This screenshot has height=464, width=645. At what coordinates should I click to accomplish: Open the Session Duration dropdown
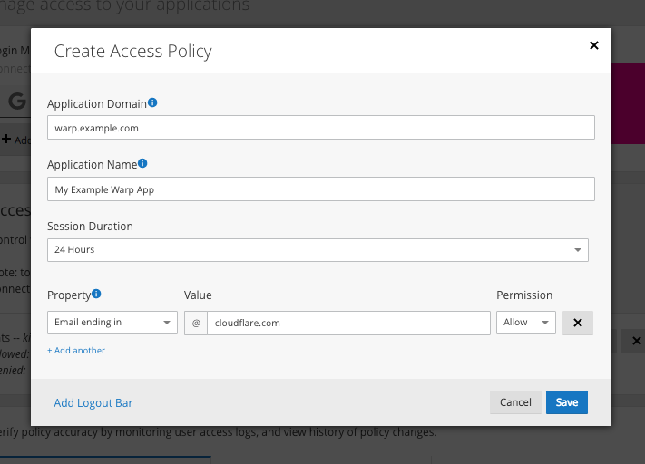(318, 250)
